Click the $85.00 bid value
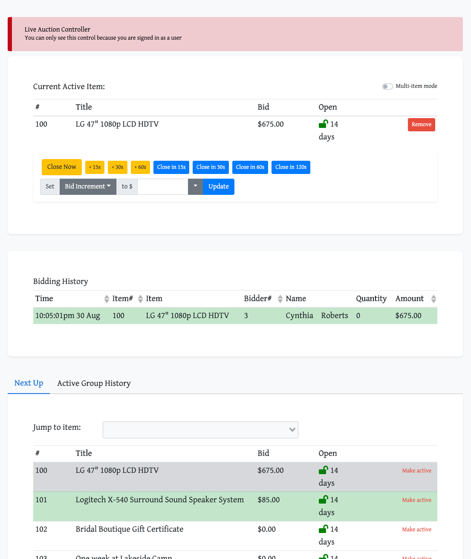 [x=269, y=500]
